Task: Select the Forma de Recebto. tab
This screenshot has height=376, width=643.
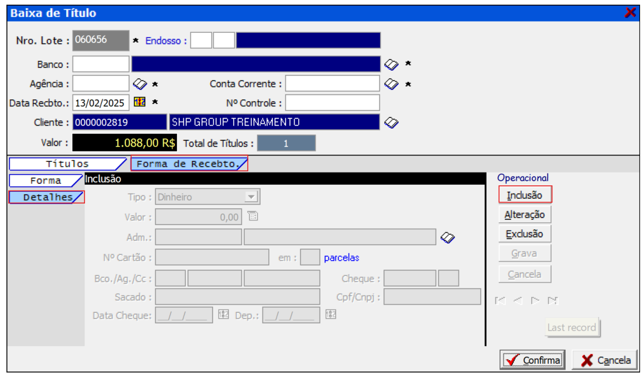Action: [188, 164]
